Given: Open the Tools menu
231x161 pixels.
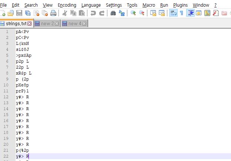Looking at the screenshot, I should tap(132, 5).
